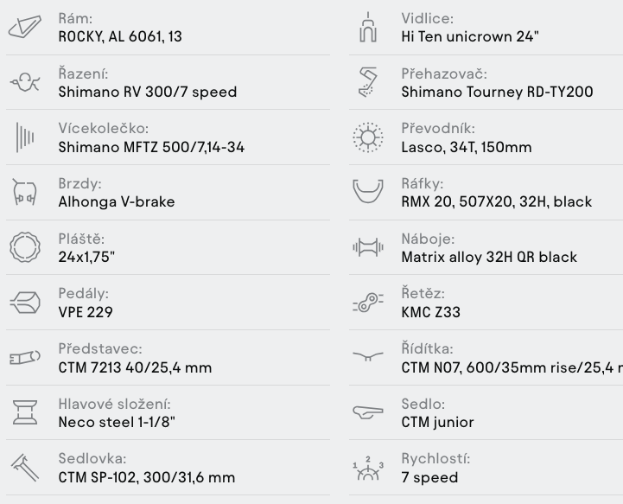Click the rear derailleur icon by Přehazovač
Viewport: 623px width, 504px height.
pyautogui.click(x=368, y=82)
